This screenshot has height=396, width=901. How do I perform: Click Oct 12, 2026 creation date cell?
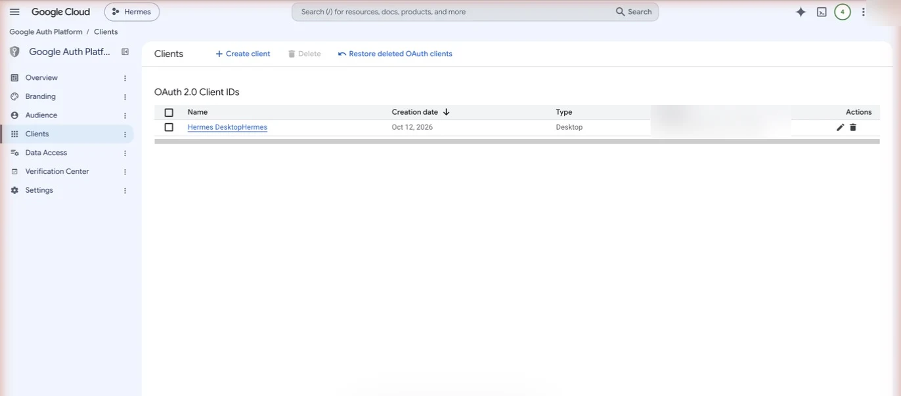tap(412, 127)
